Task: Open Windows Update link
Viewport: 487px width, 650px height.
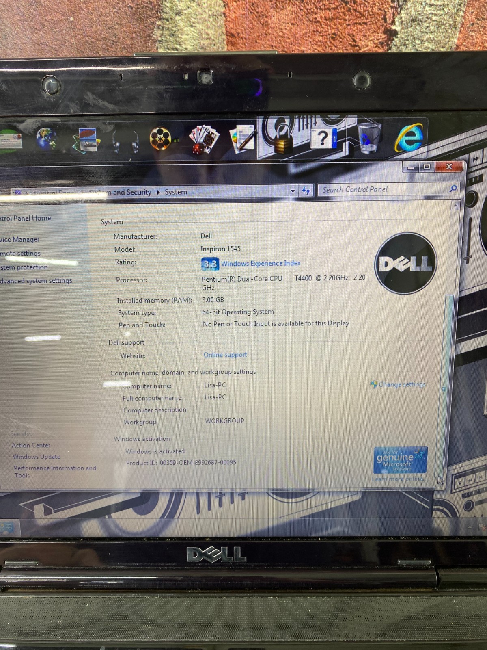Action: tap(36, 457)
